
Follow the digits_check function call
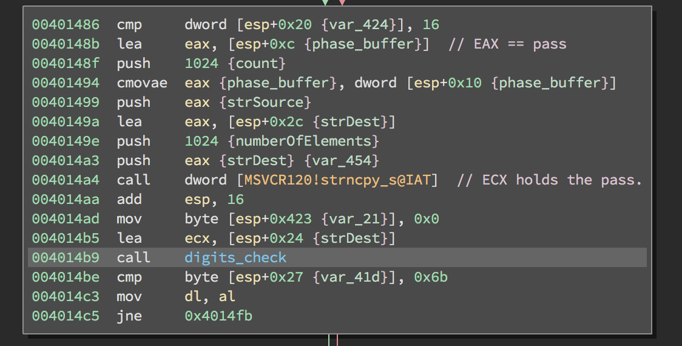coord(236,257)
